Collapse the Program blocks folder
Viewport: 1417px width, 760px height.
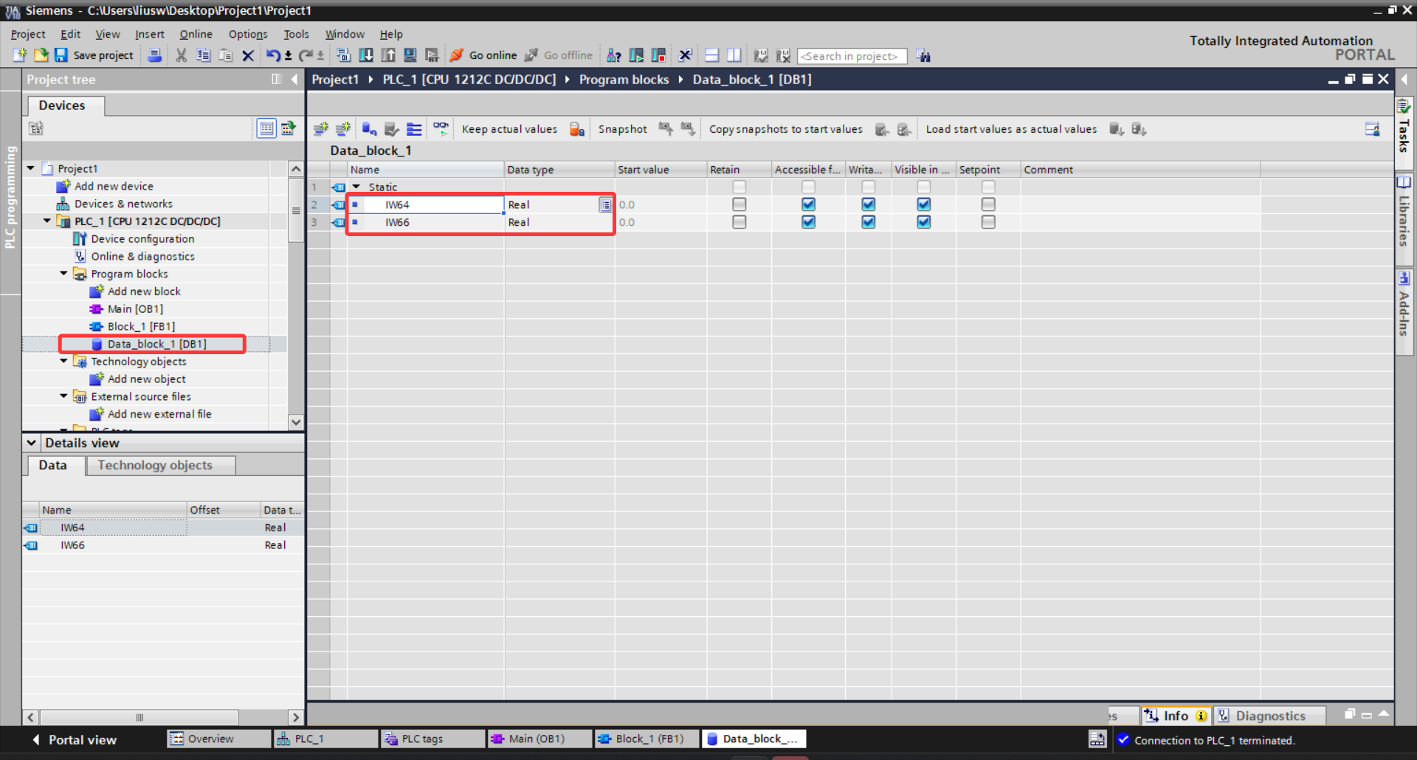(63, 273)
